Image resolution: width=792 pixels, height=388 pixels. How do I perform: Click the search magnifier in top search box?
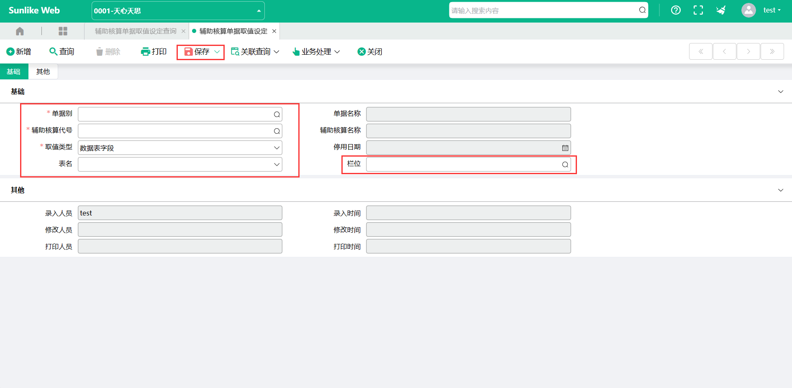point(642,10)
